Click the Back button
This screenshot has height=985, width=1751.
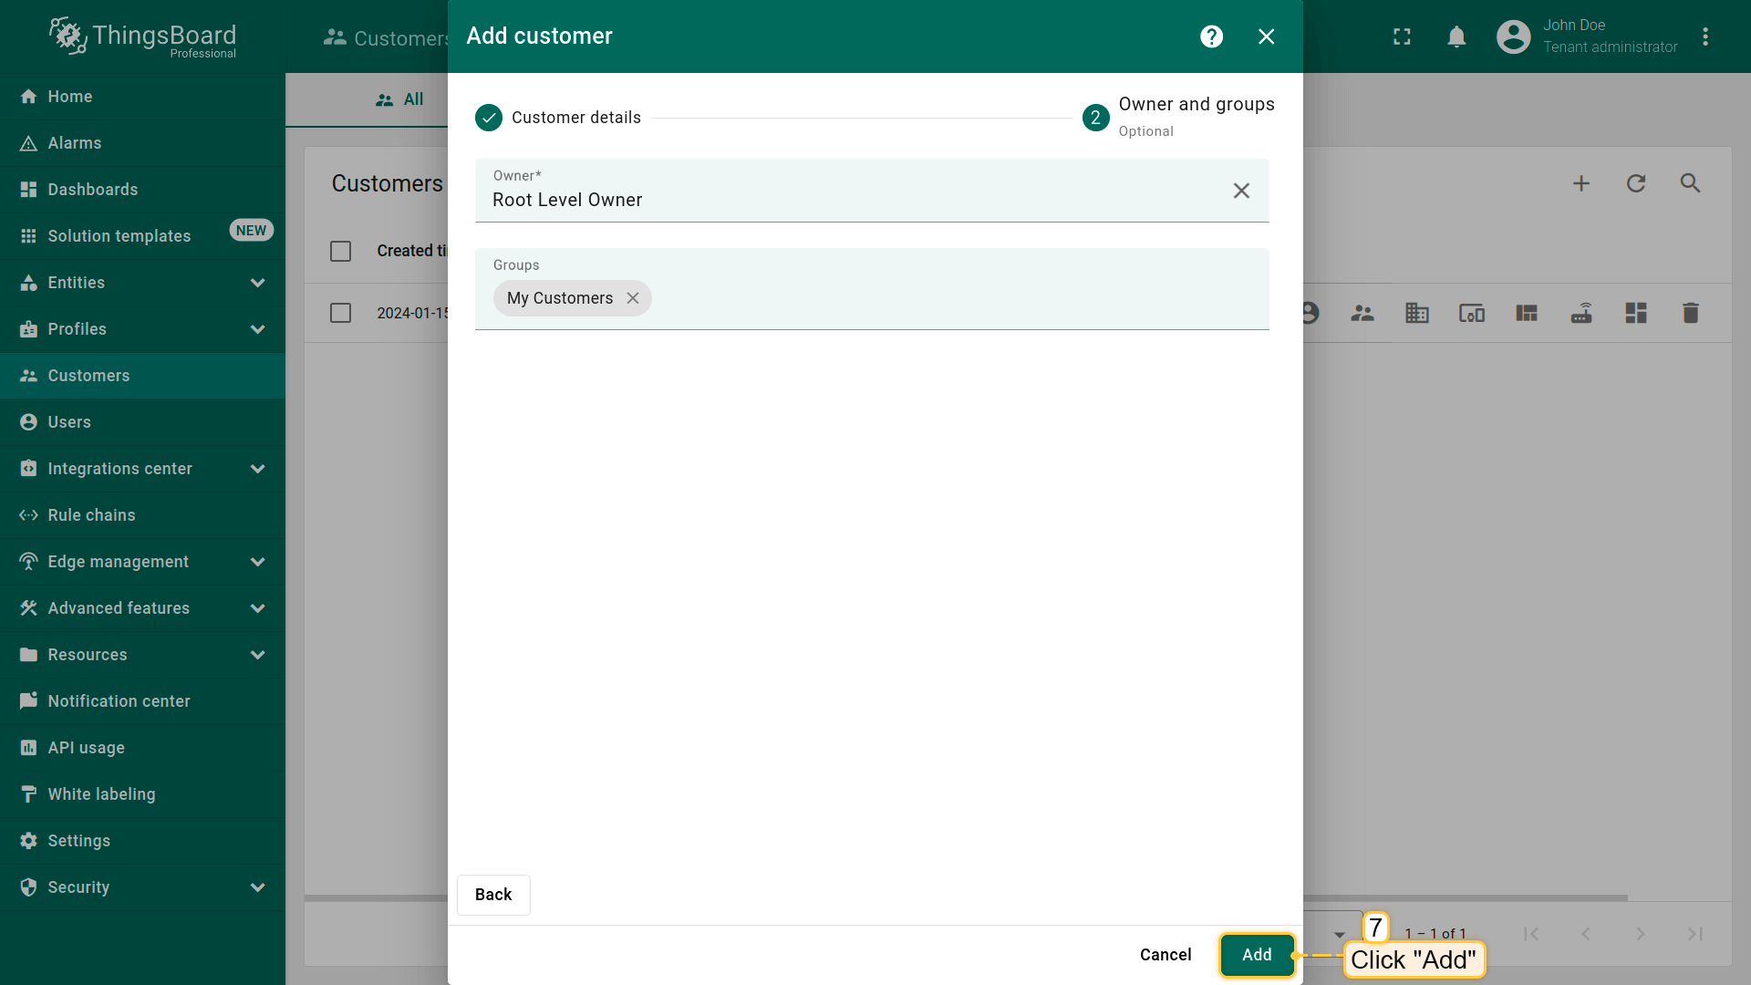tap(492, 895)
